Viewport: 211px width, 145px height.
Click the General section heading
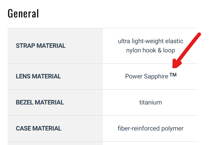(x=23, y=14)
